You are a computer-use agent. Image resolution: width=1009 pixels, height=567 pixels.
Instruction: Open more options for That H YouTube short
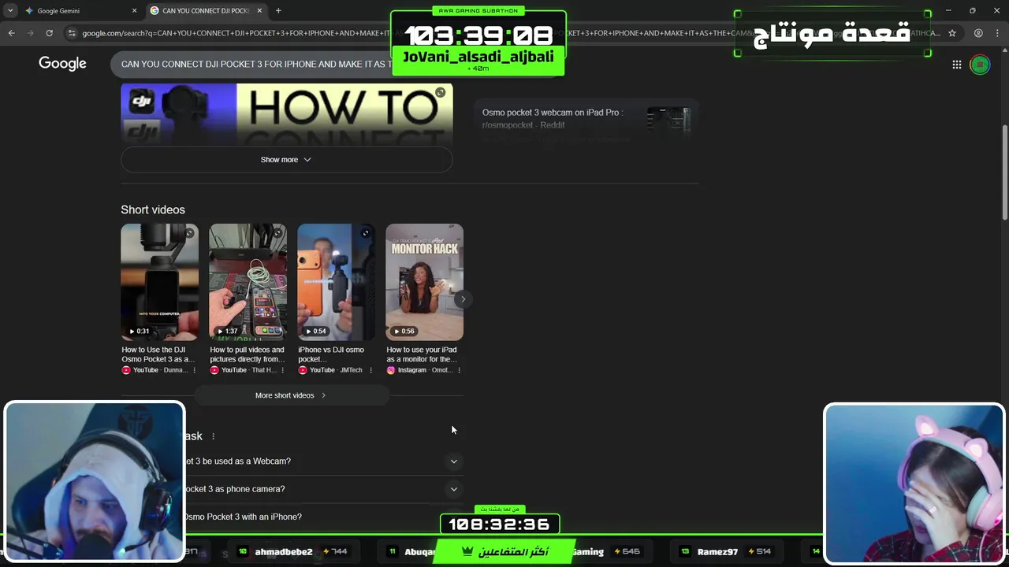(x=282, y=370)
